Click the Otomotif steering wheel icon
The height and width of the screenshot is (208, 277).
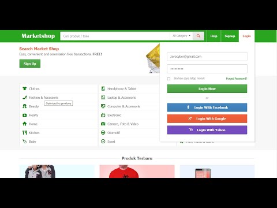point(103,132)
